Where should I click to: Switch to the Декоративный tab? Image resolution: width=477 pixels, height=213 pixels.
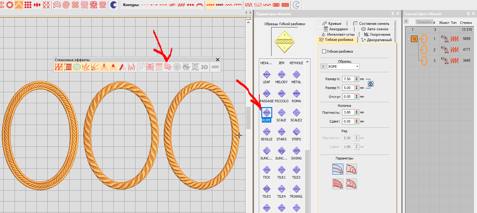pyautogui.click(x=377, y=40)
